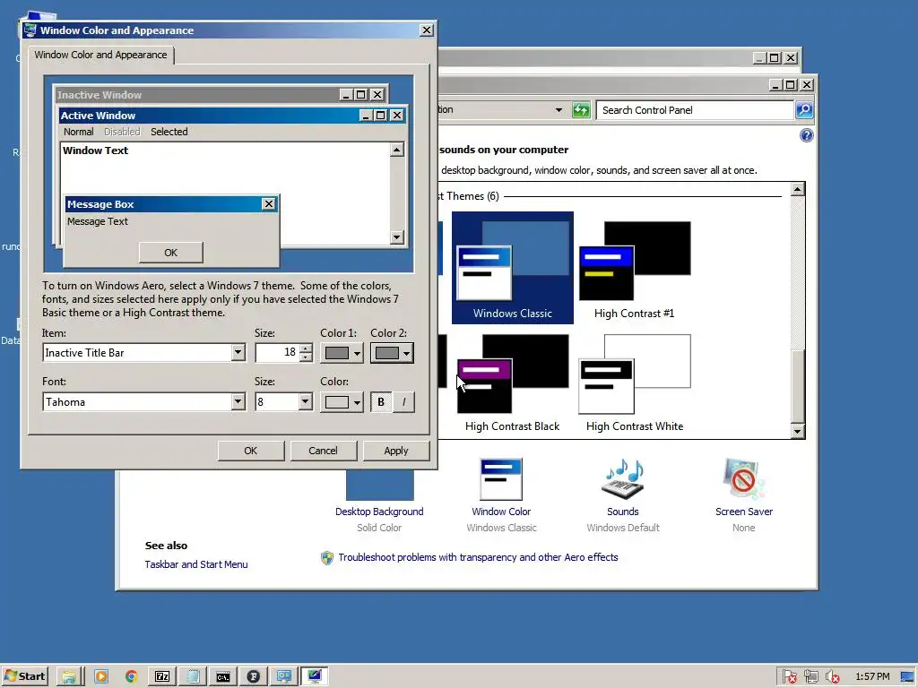
Task: Click themes list scrollbar down arrow
Action: click(797, 432)
